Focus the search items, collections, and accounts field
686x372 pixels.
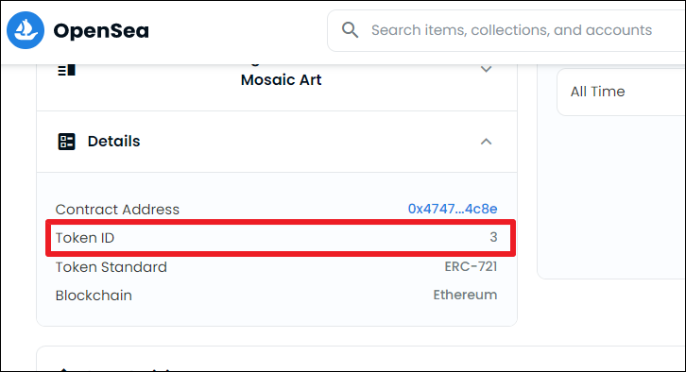(506, 30)
